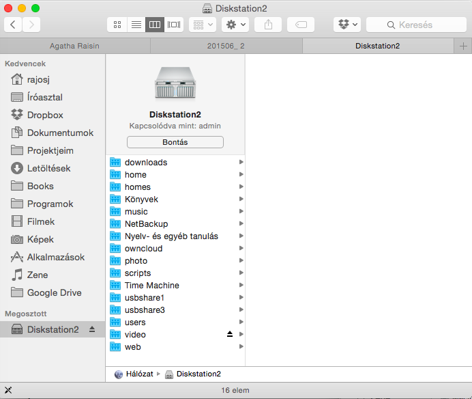Open Dokumentumok in the sidebar
Image resolution: width=472 pixels, height=399 pixels.
[53, 133]
